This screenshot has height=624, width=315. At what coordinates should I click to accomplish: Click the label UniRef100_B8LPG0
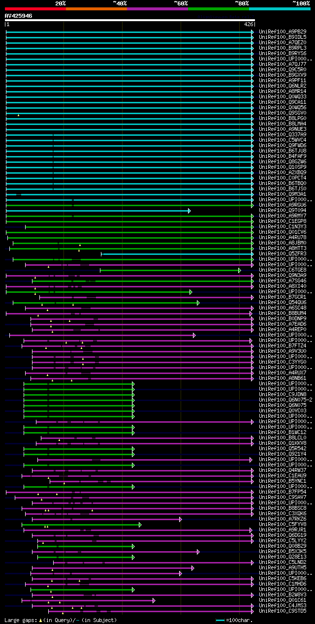pyautogui.click(x=283, y=119)
